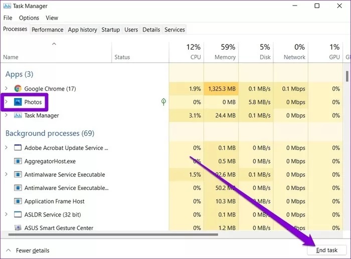Click the Google Chrome icon in Apps
Image resolution: width=351 pixels, height=259 pixels.
[18, 88]
